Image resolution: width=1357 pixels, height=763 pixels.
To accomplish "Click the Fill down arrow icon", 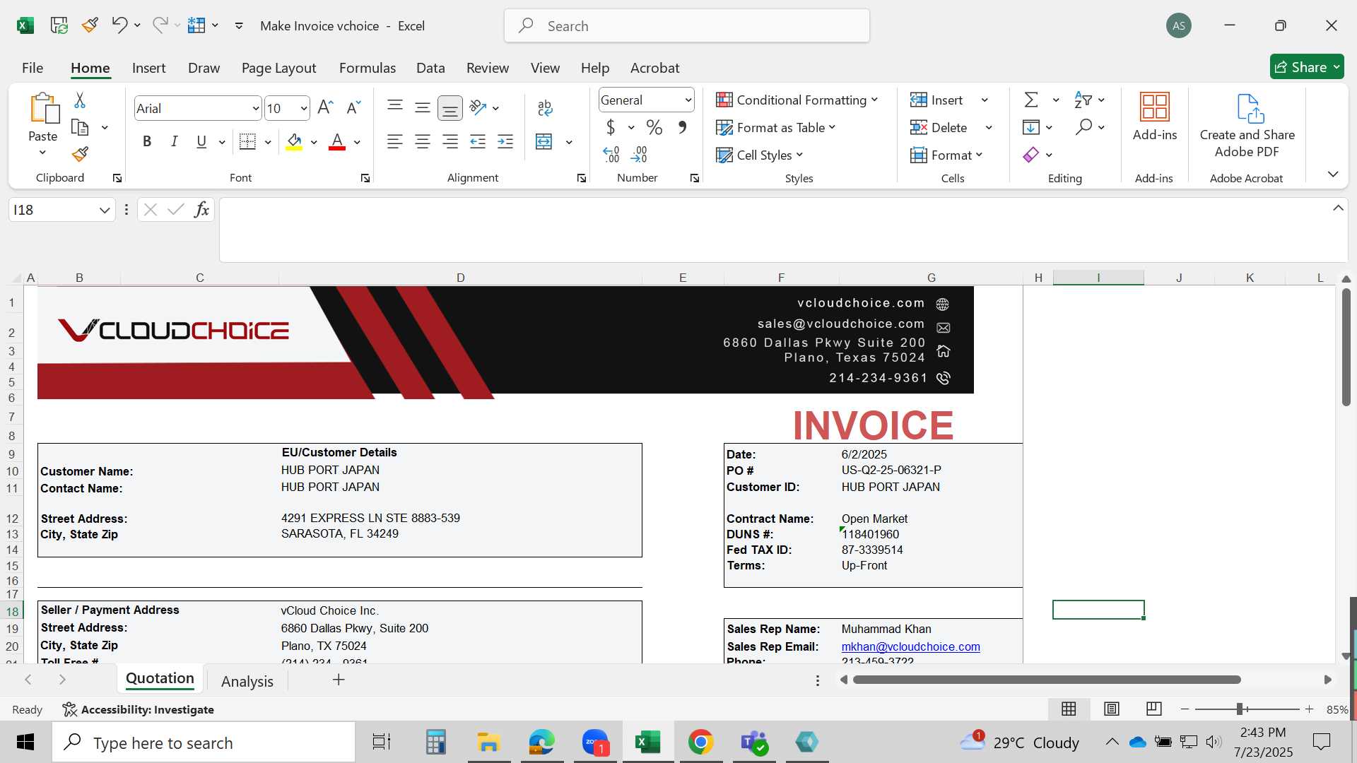I will [1031, 127].
